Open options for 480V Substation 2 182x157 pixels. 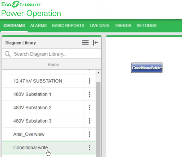point(90,108)
